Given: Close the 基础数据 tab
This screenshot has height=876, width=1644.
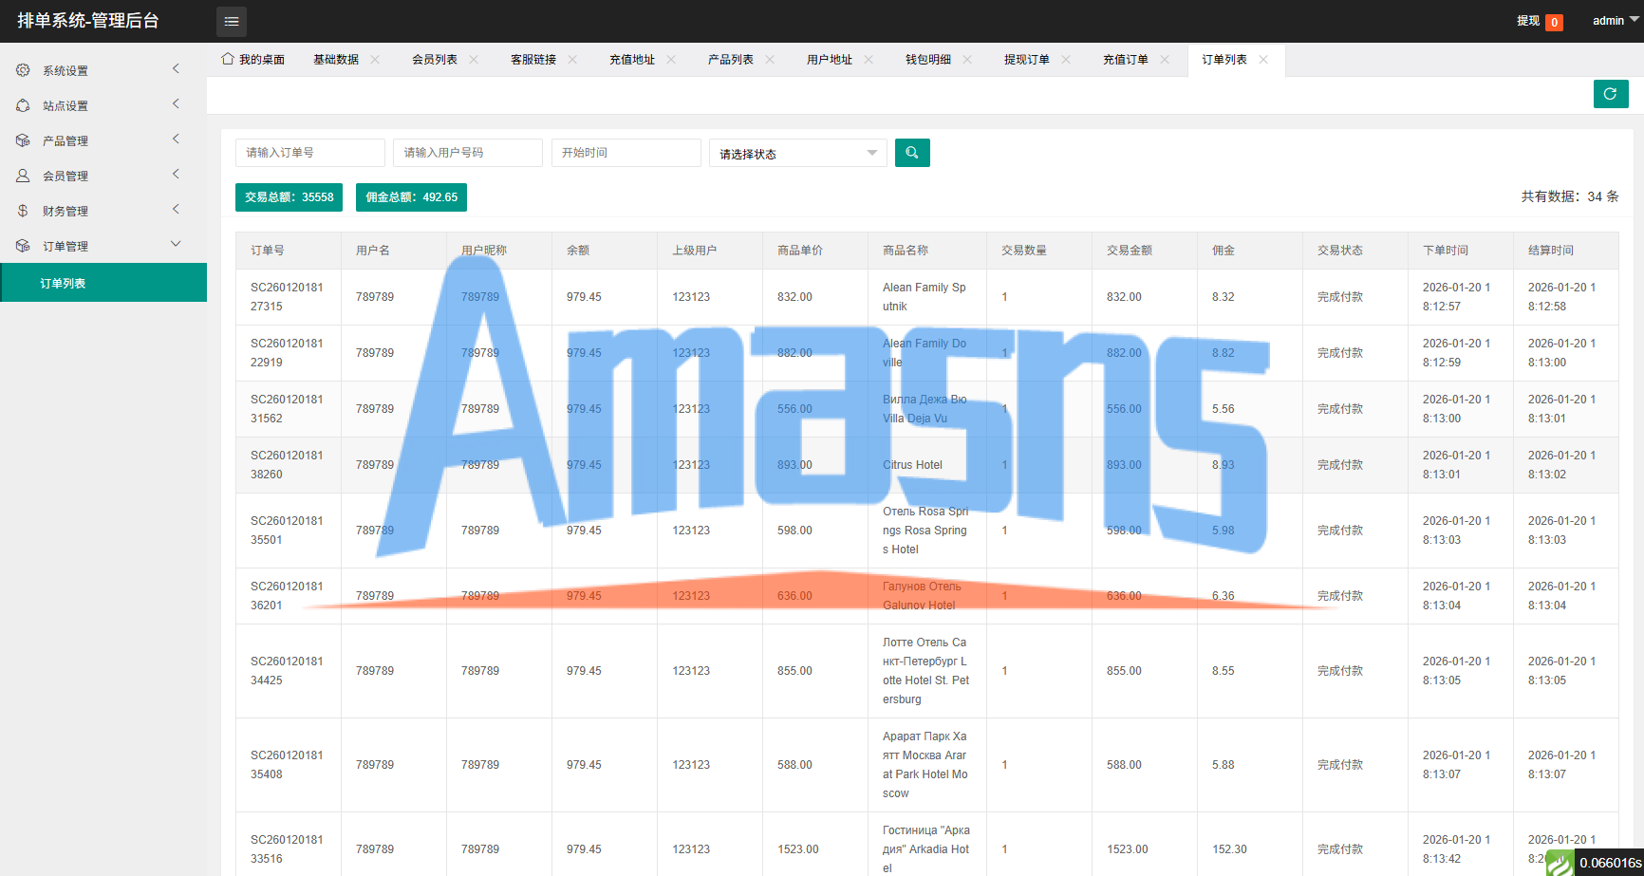Looking at the screenshot, I should 375,59.
